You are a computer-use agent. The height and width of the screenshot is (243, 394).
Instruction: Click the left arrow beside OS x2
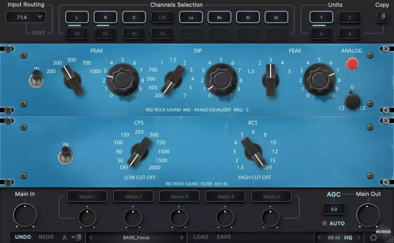tap(319, 237)
